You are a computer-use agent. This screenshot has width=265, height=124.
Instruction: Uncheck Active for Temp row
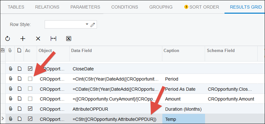[x=30, y=119]
